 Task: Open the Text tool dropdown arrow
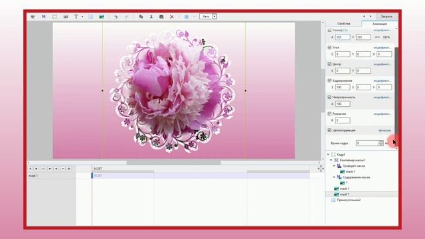tap(82, 17)
